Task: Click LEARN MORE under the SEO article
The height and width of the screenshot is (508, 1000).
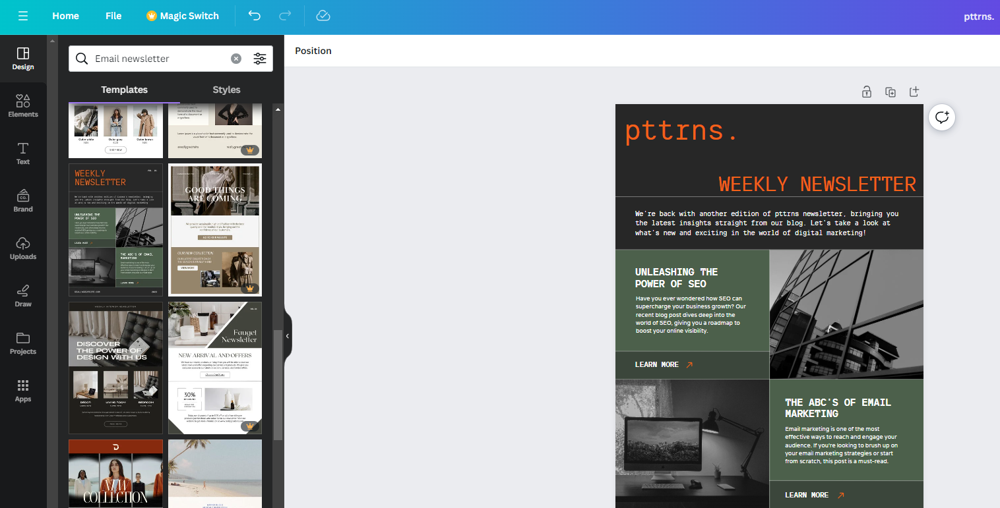Action: tap(664, 364)
